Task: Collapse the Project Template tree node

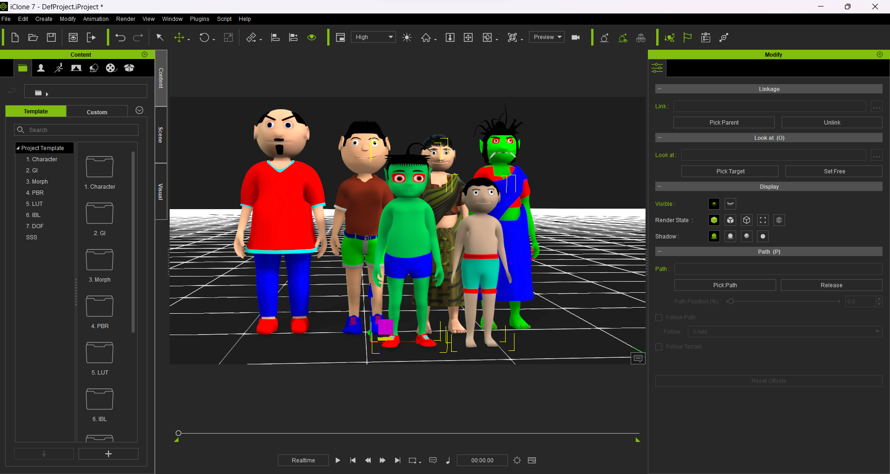Action: [x=18, y=148]
